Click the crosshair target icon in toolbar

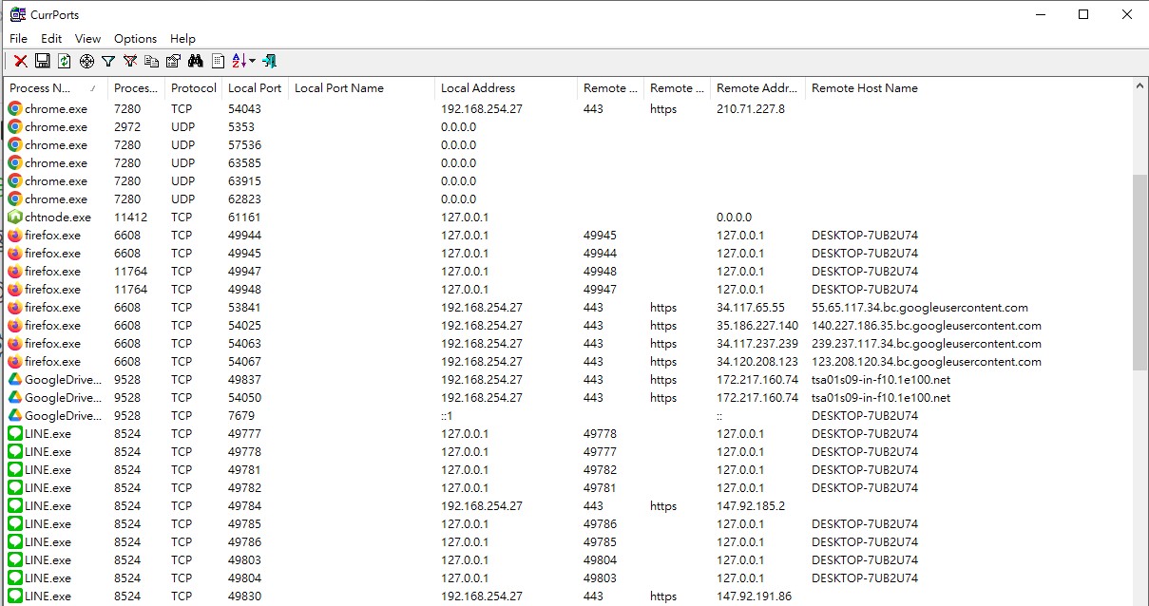(x=86, y=61)
